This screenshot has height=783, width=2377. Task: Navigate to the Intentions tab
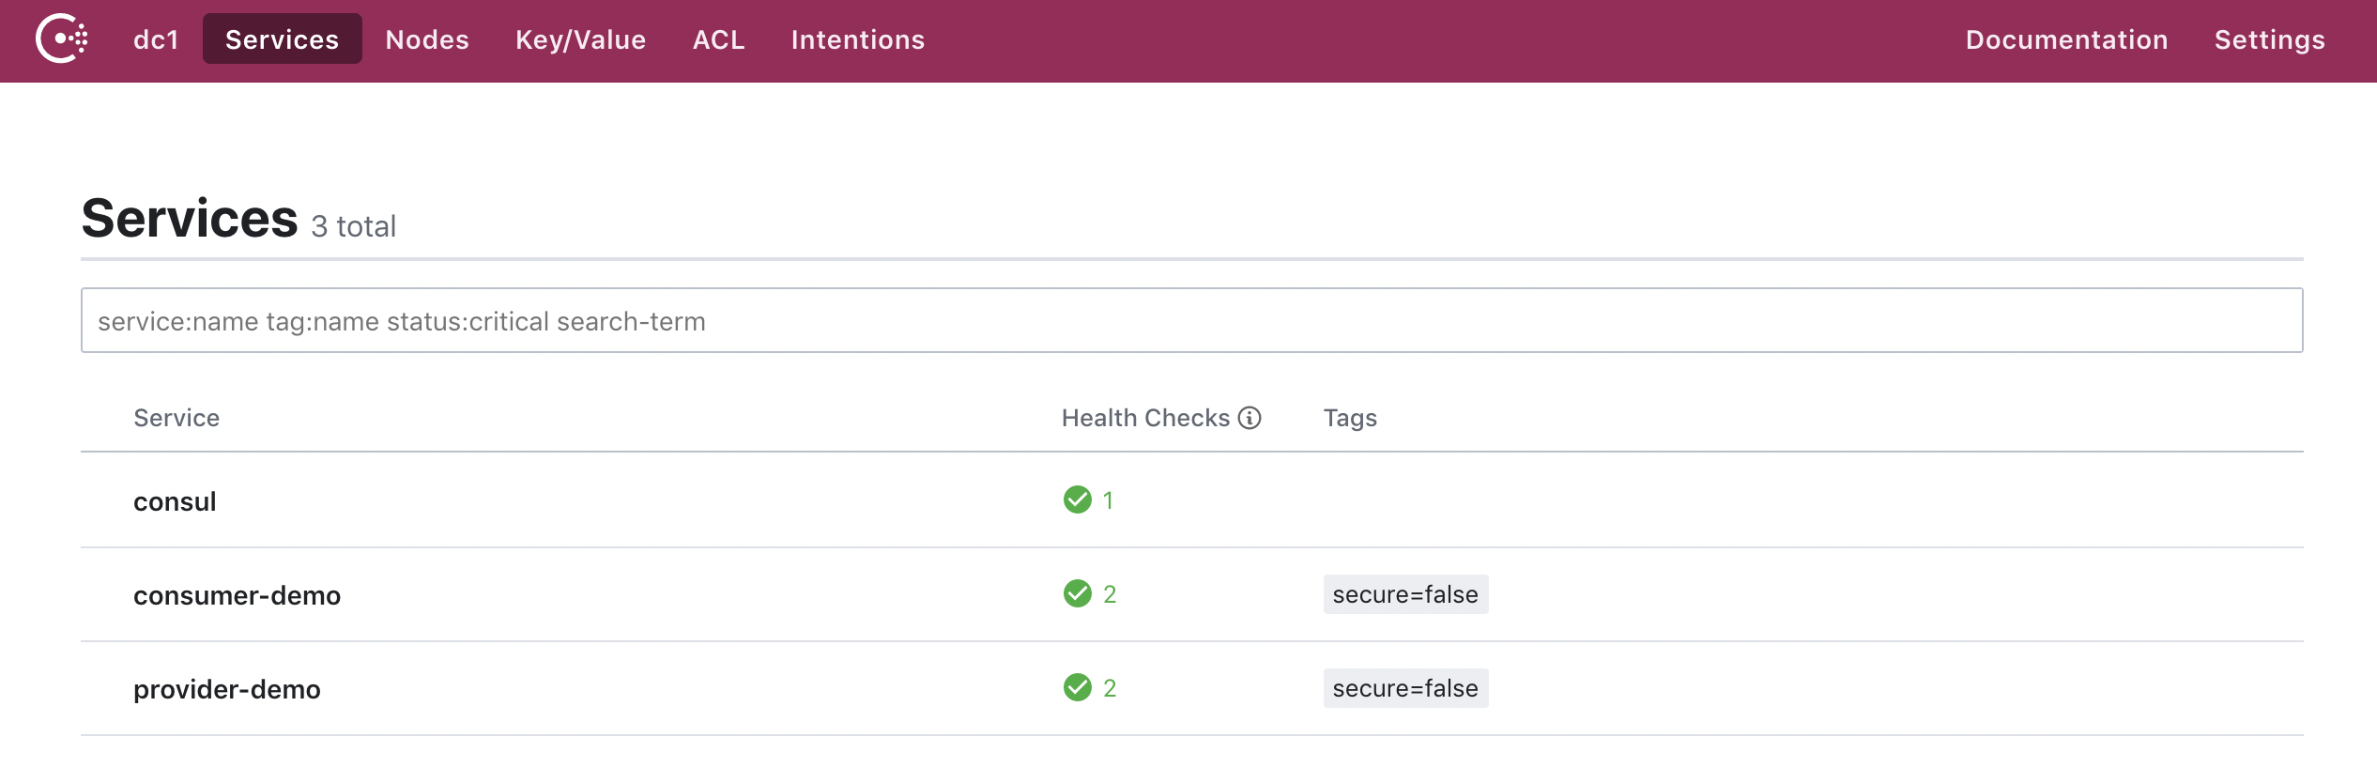point(858,39)
